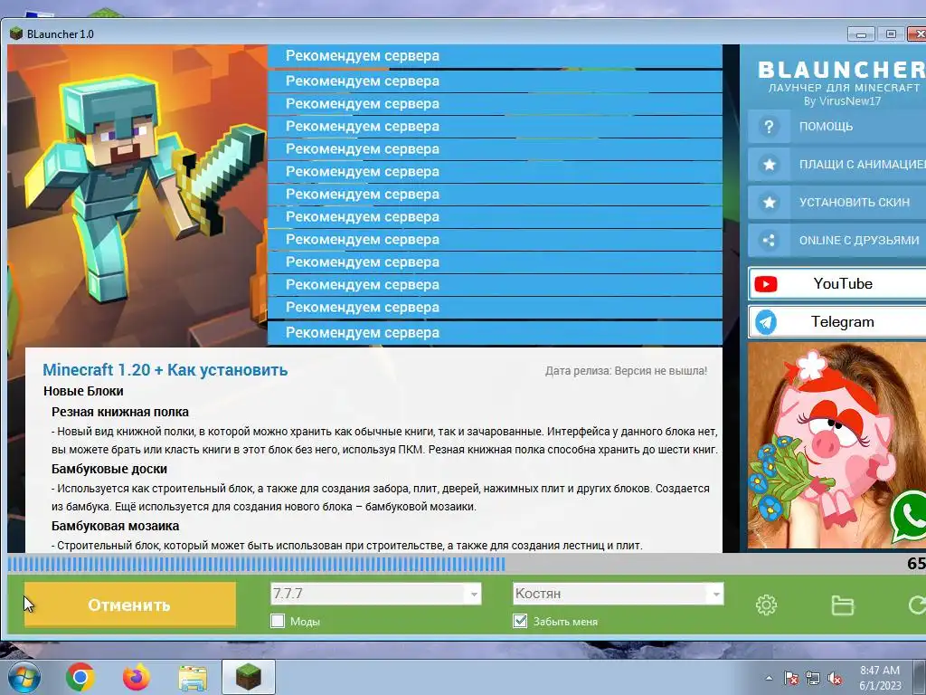The height and width of the screenshot is (695, 926).
Task: Click the muted volume tray icon
Action: [x=835, y=678]
